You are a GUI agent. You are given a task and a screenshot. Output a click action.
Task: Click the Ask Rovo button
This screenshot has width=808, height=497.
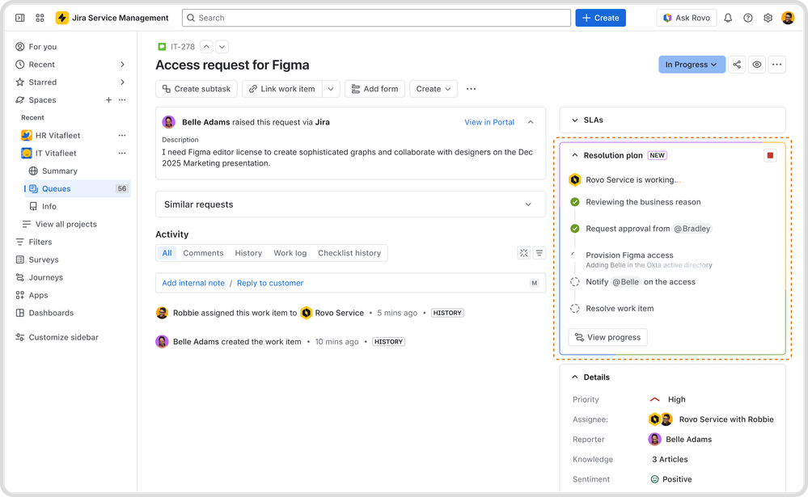click(686, 18)
